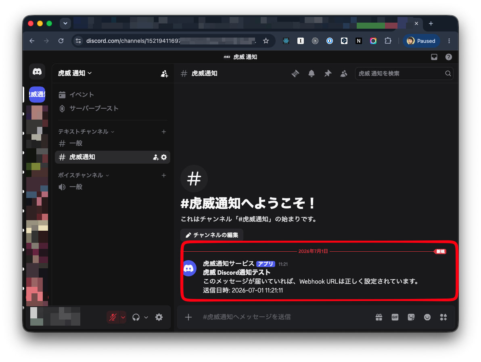Collapse the テキストチャンネル category
This screenshot has width=481, height=362.
[x=86, y=131]
